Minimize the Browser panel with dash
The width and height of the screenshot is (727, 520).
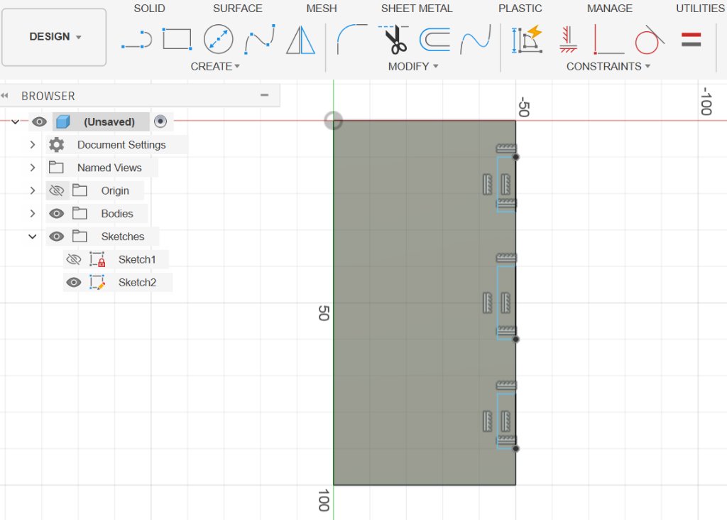click(x=264, y=95)
